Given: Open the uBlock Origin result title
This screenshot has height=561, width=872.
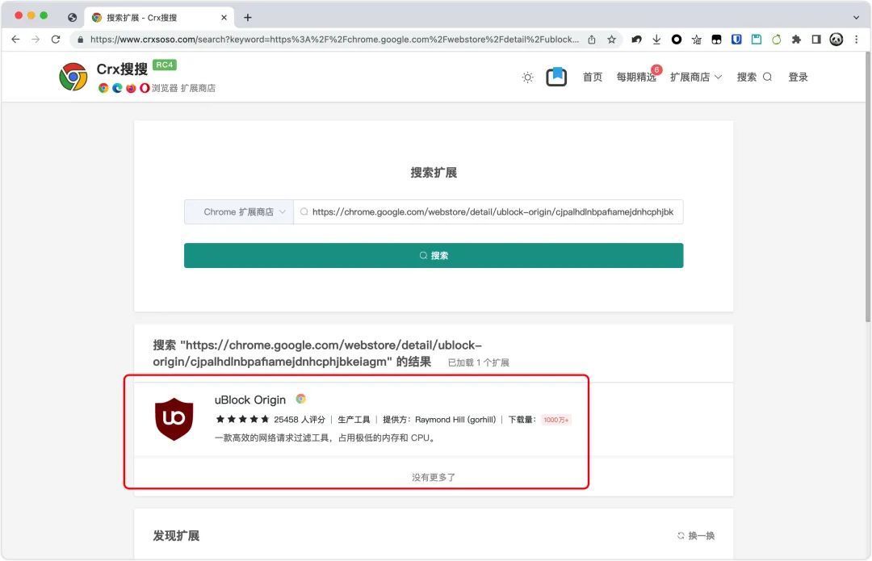Looking at the screenshot, I should (250, 400).
